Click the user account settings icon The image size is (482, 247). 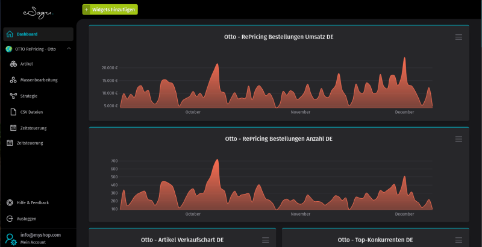(10, 239)
